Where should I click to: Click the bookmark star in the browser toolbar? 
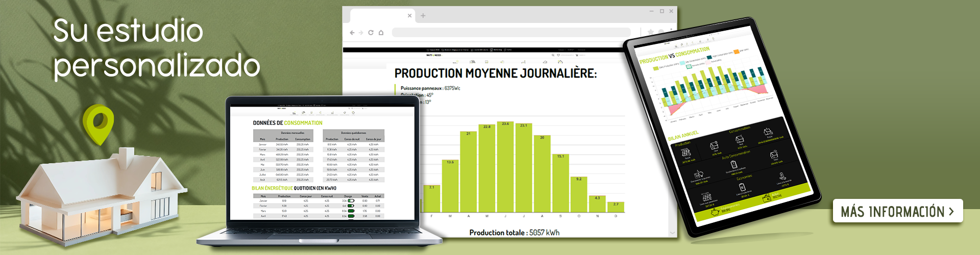coord(650,32)
